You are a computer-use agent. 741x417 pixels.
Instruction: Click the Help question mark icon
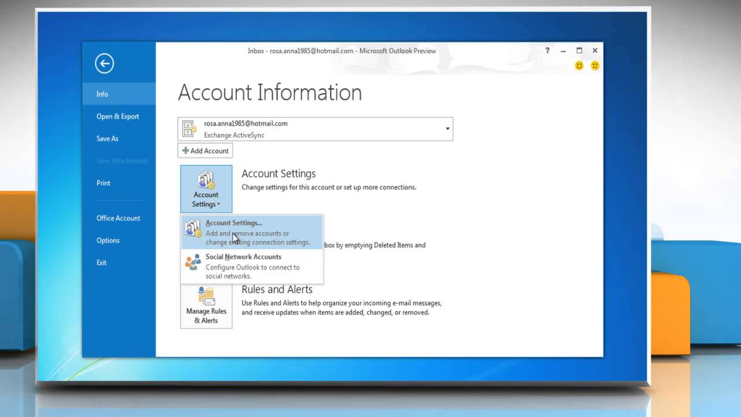pos(547,51)
